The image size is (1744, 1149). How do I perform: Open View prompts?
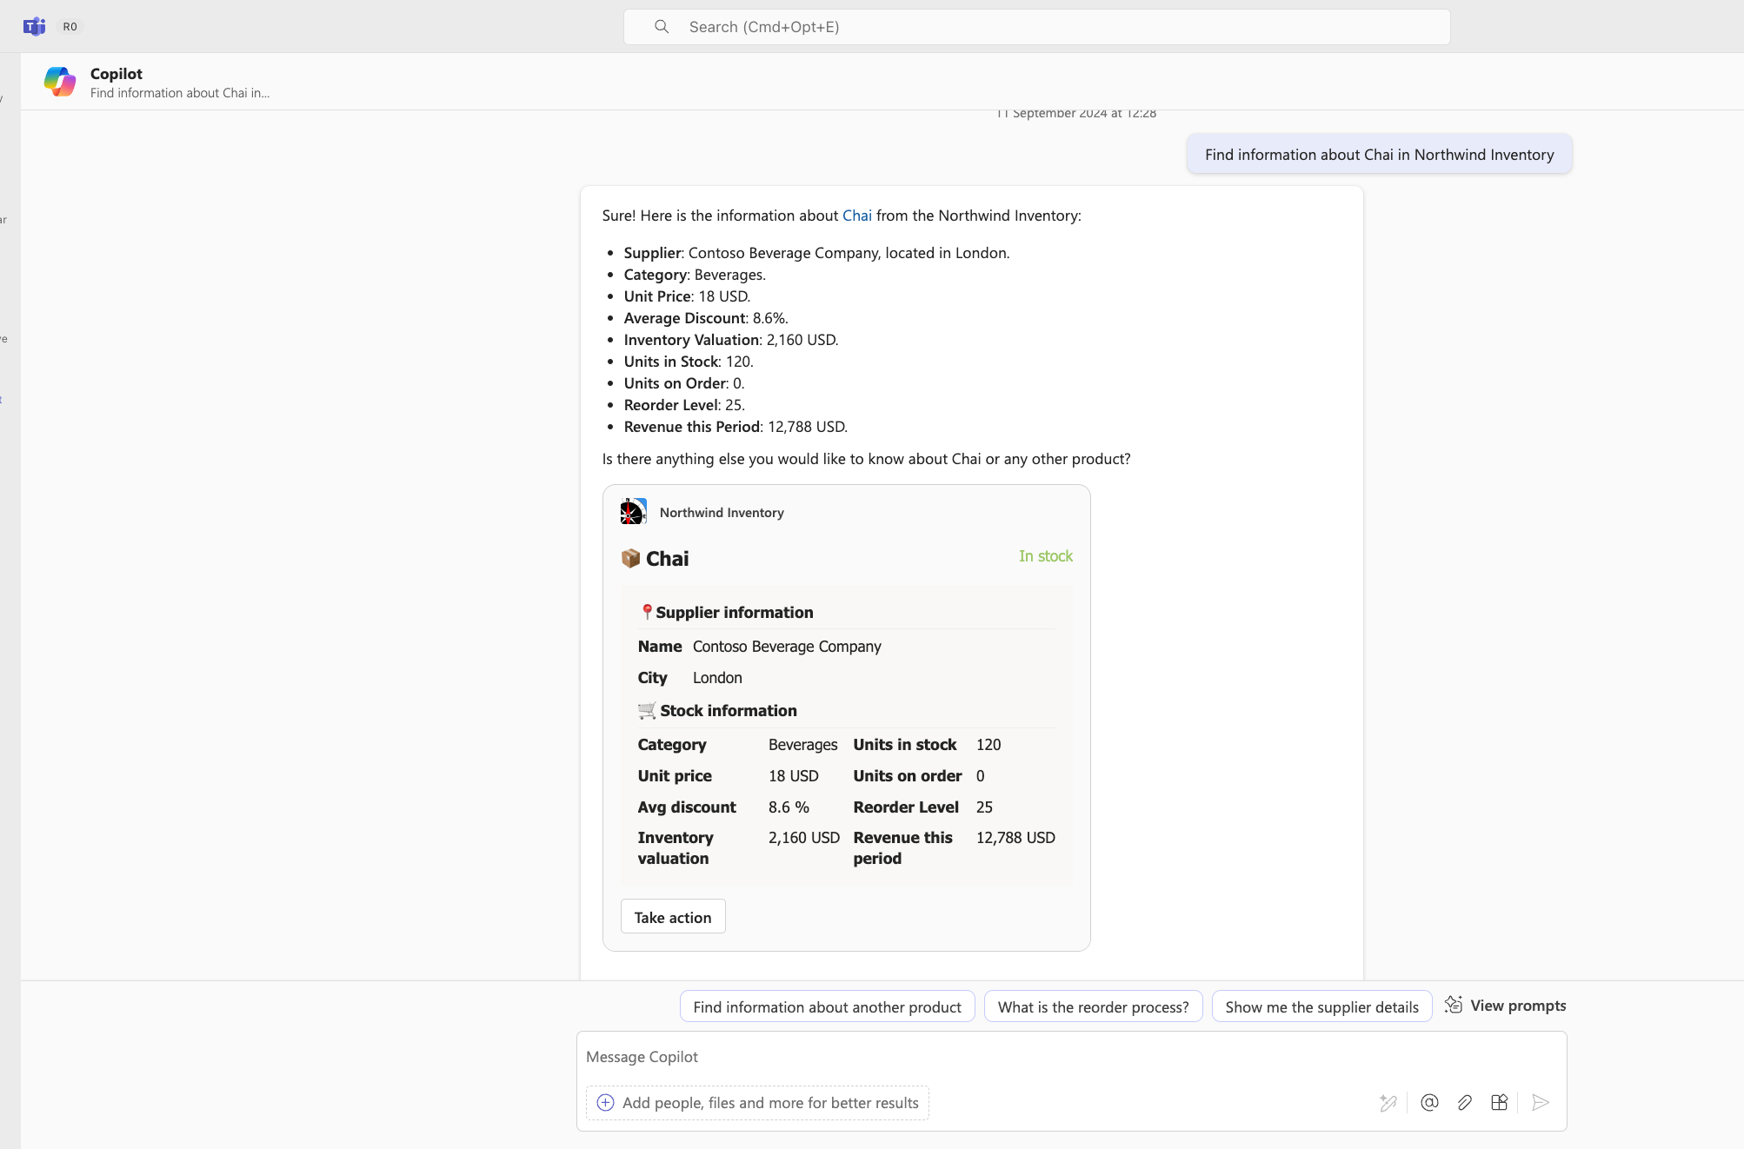[1506, 1006]
